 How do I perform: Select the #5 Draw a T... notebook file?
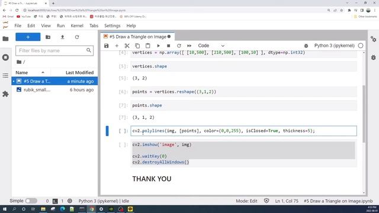point(54,81)
